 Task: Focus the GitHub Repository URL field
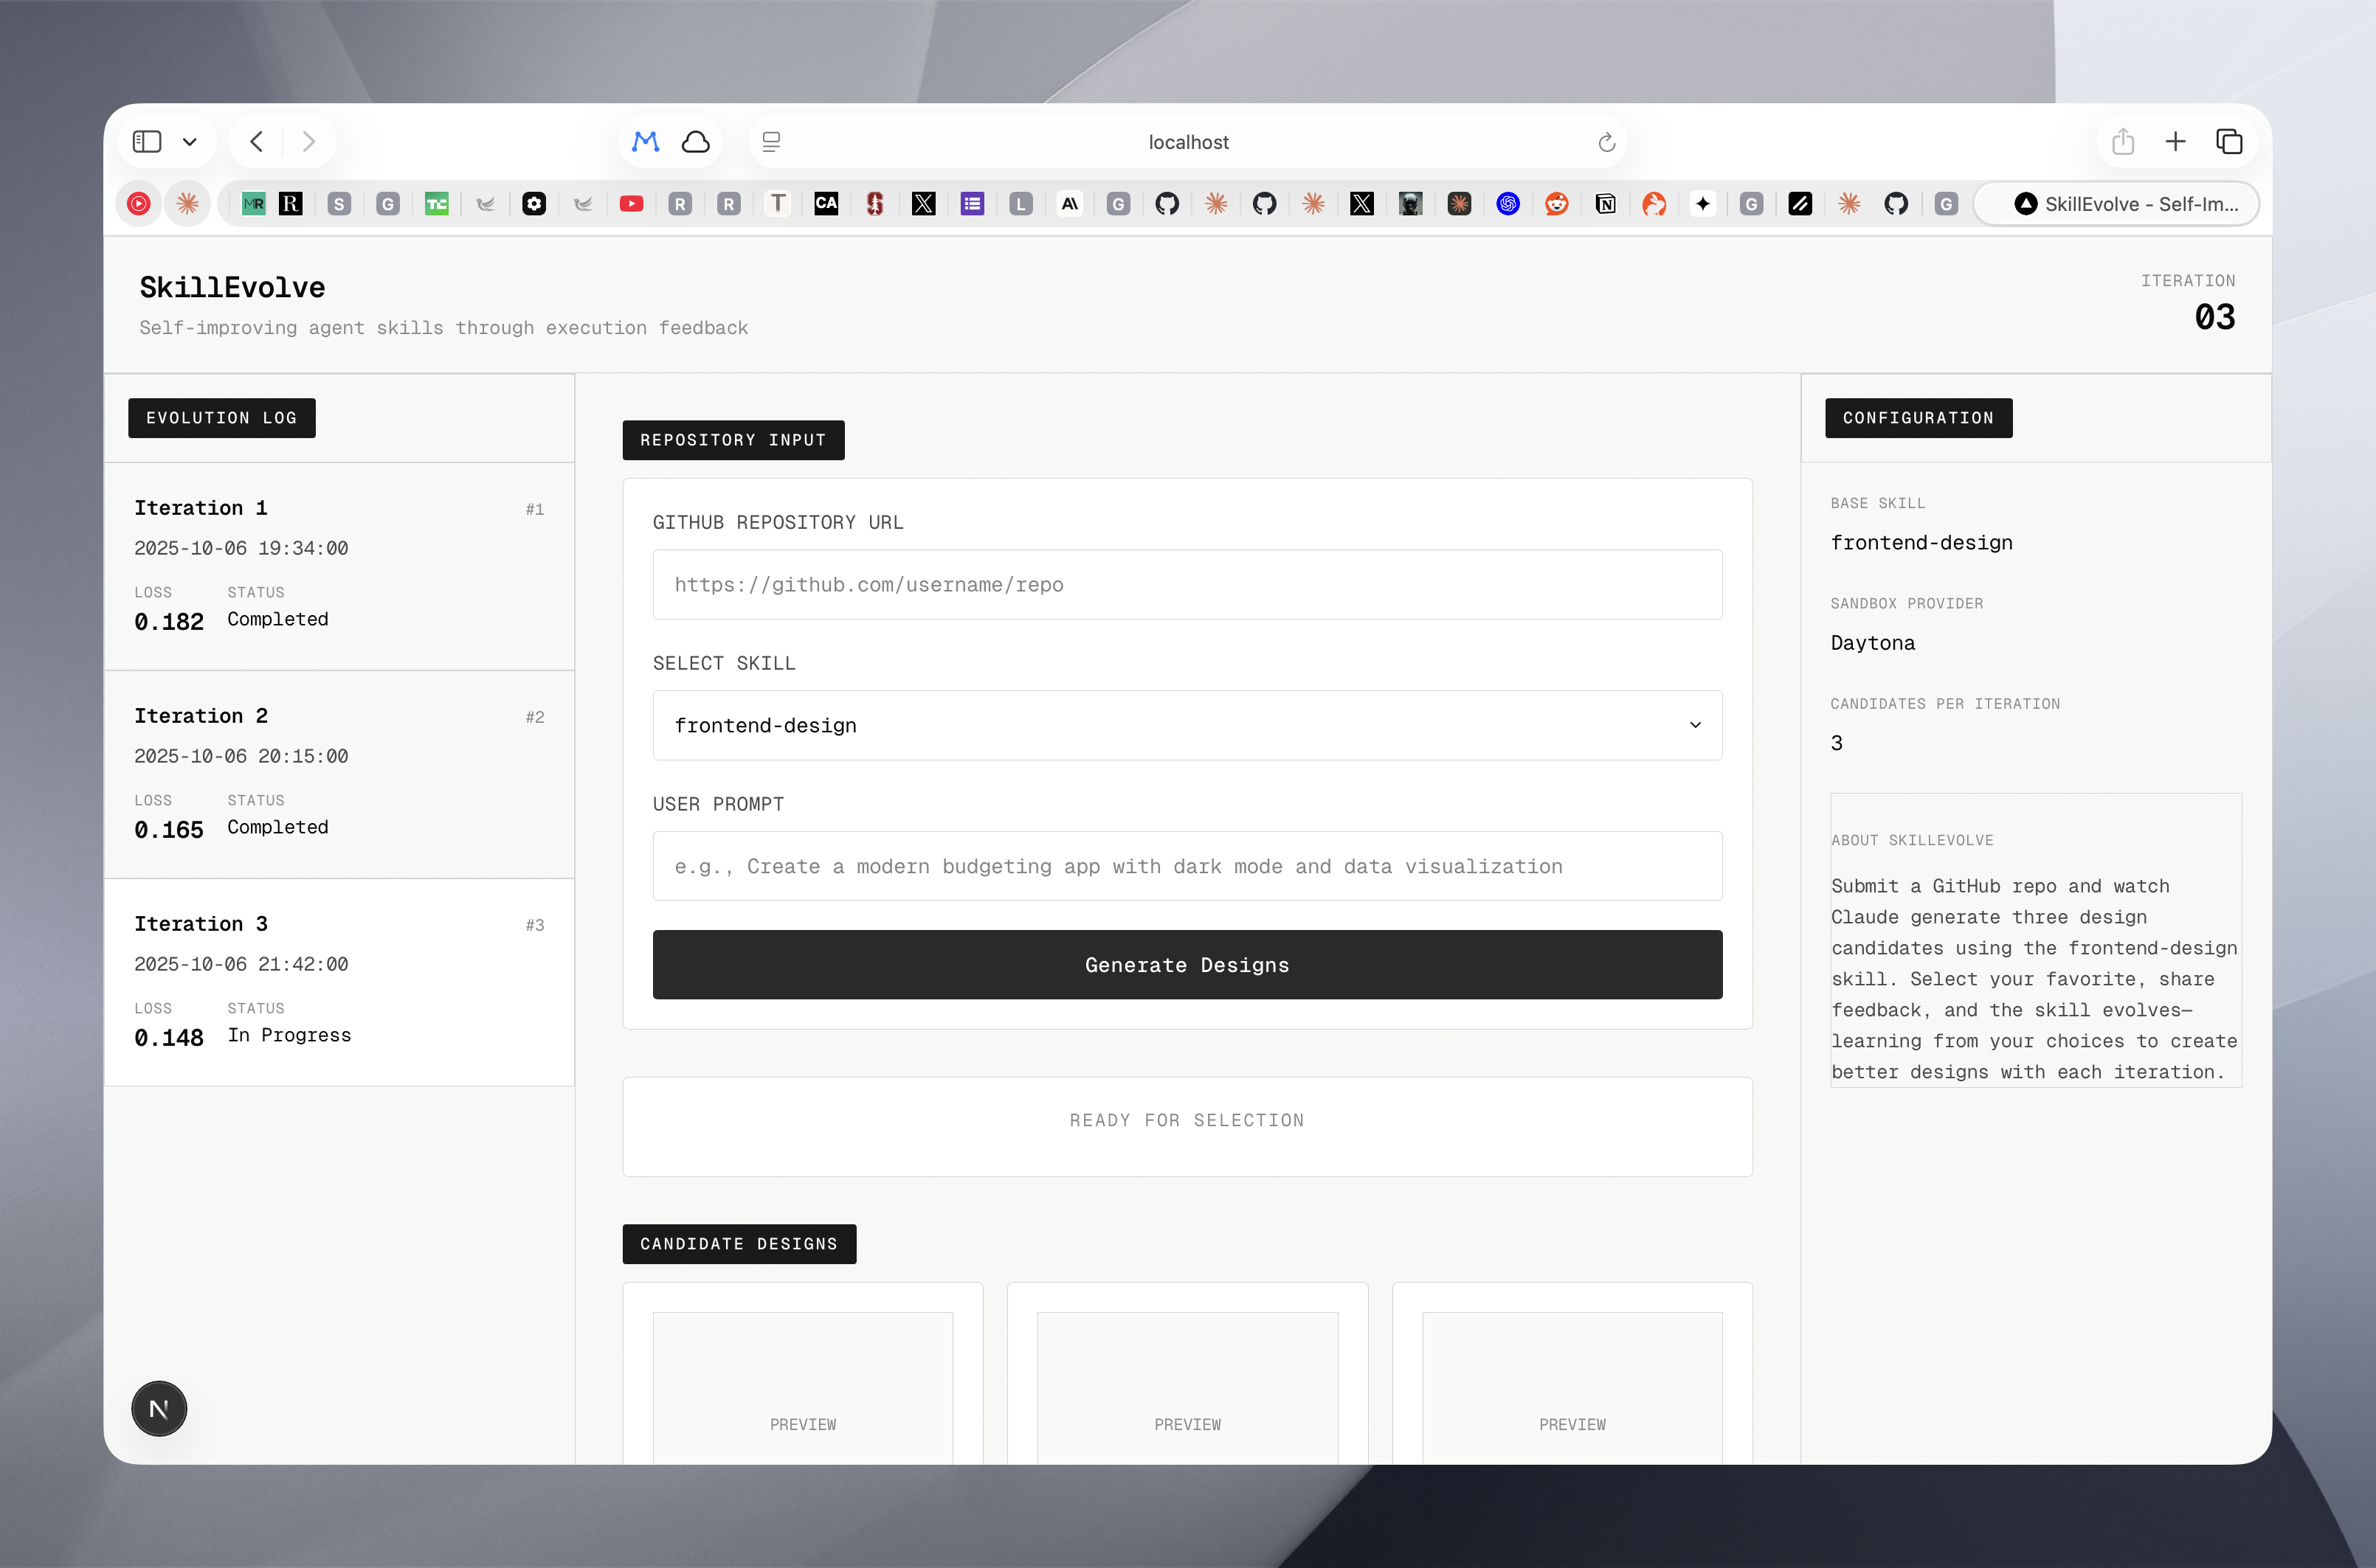[x=1187, y=584]
